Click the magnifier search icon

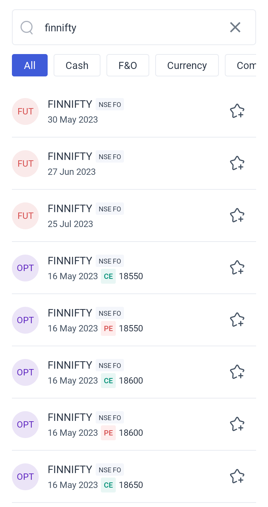click(x=27, y=27)
